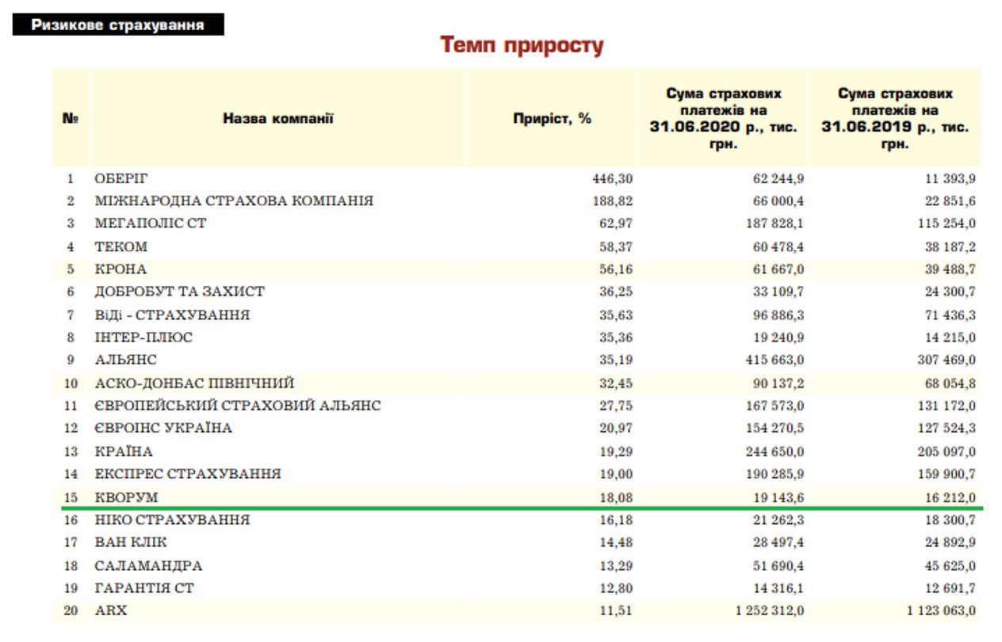Select the 31.06.2020 payments column header
Screen dimensions: 1002x642
[723, 119]
